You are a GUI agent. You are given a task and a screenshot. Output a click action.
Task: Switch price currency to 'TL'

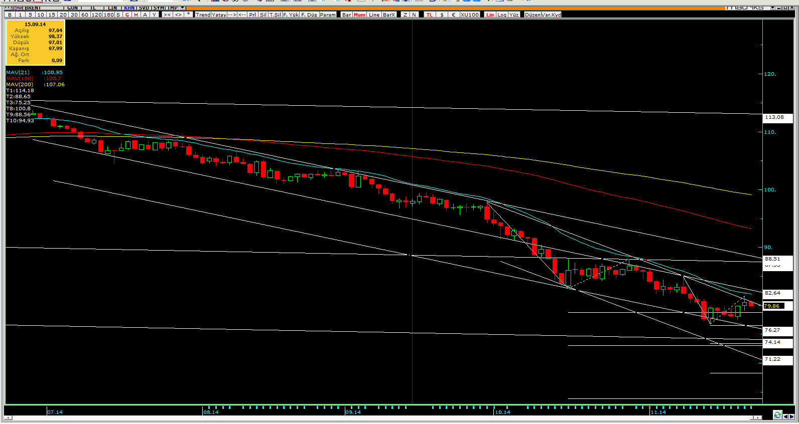point(430,15)
